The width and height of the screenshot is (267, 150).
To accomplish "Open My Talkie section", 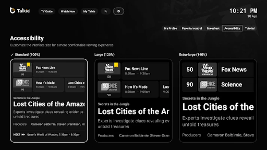I will click(x=89, y=11).
